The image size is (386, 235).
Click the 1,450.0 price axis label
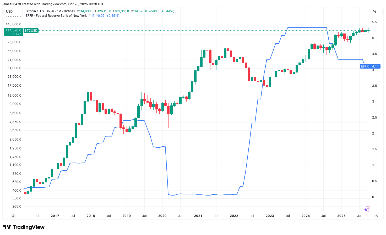(15, 157)
